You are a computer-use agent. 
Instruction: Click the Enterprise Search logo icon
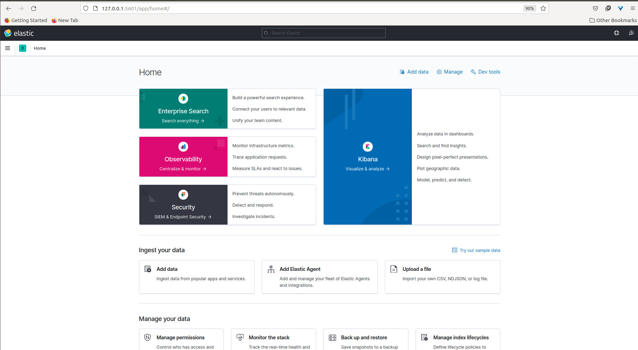coord(183,98)
